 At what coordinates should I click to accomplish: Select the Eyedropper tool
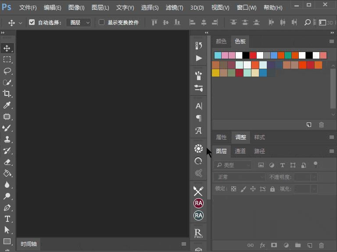7,105
